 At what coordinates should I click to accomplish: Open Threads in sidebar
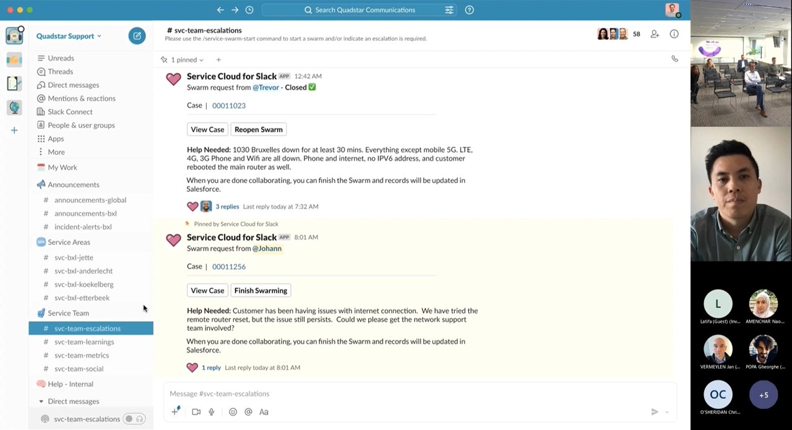click(60, 72)
